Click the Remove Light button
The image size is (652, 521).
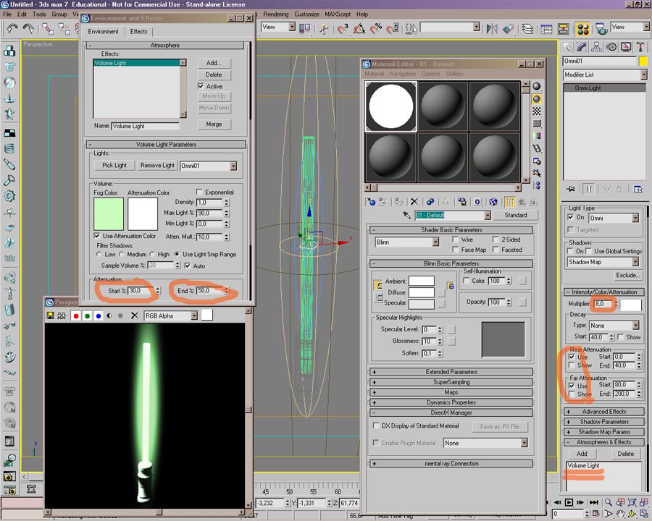click(x=157, y=166)
